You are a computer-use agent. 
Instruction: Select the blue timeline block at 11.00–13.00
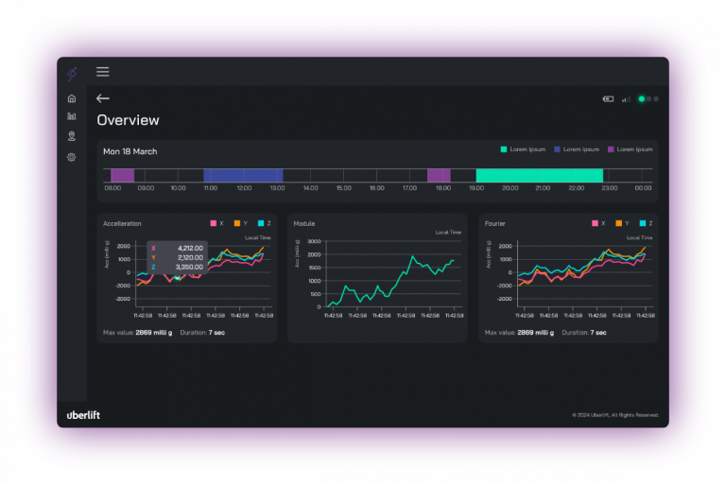click(x=243, y=176)
